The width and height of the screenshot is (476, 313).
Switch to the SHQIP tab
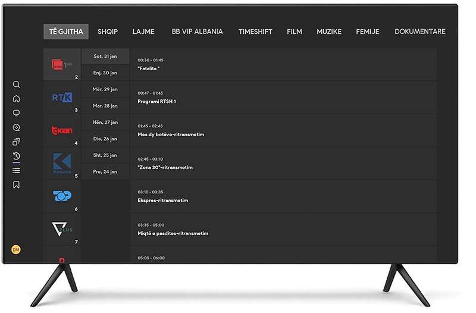click(x=108, y=32)
